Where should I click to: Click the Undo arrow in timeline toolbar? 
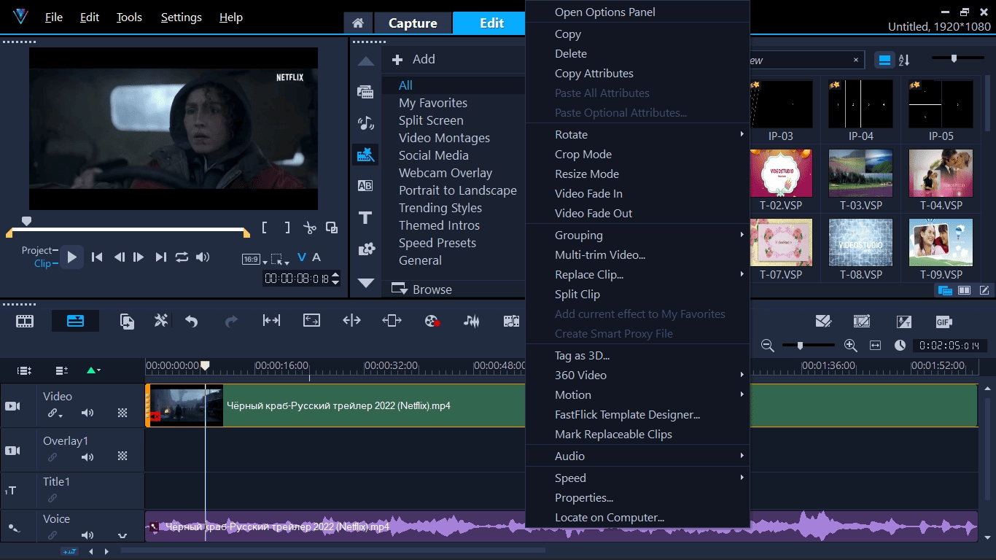click(191, 321)
